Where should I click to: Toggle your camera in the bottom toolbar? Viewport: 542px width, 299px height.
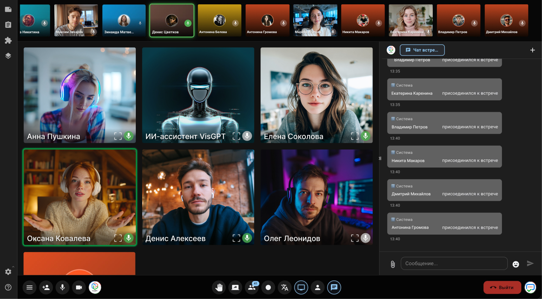click(x=79, y=287)
